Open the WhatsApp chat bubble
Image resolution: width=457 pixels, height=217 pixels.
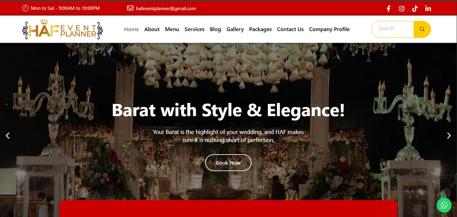coord(444,205)
